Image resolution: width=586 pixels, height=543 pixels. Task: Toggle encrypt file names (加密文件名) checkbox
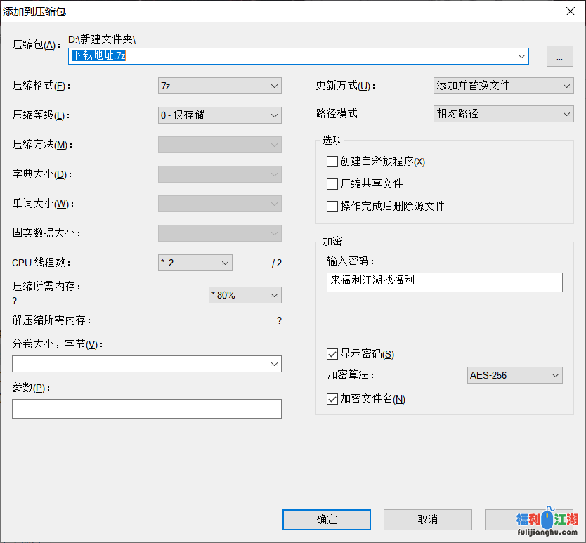[x=332, y=399]
